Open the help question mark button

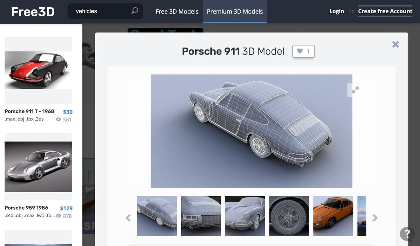(407, 234)
